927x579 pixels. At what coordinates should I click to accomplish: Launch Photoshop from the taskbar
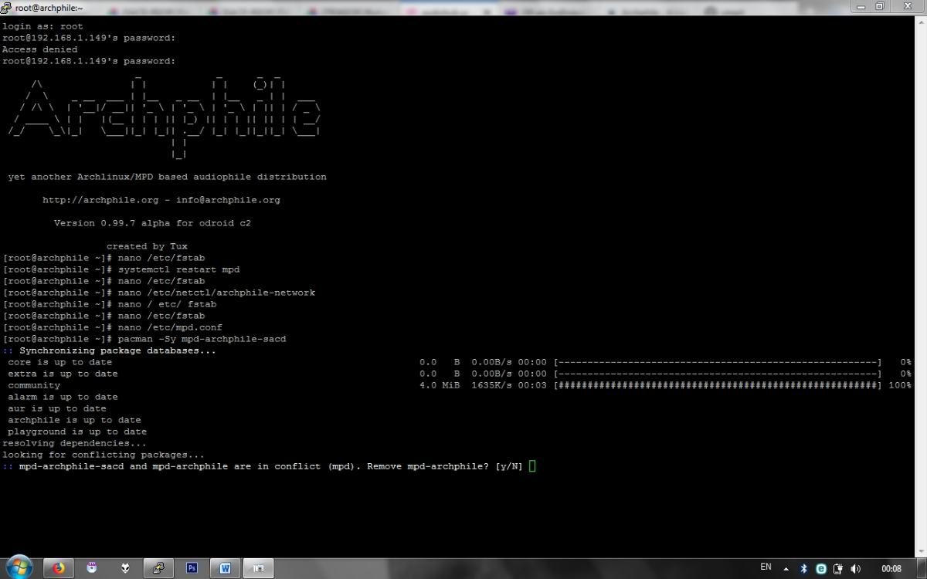pyautogui.click(x=192, y=568)
